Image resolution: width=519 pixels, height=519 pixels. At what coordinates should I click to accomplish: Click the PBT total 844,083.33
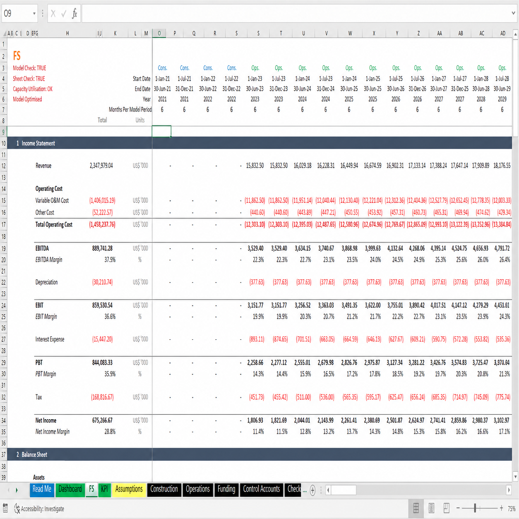point(102,363)
